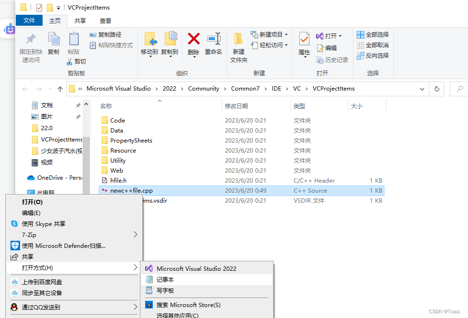Open the recent locations dropdown arrow

[x=50, y=89]
